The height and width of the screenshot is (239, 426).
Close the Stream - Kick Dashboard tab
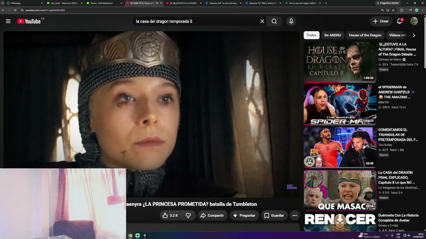(121, 3)
